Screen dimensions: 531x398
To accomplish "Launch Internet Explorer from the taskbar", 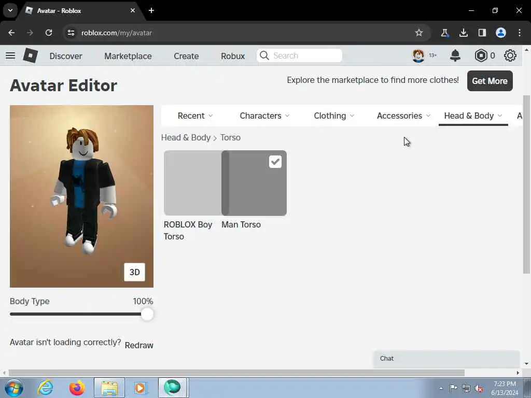I will point(46,388).
